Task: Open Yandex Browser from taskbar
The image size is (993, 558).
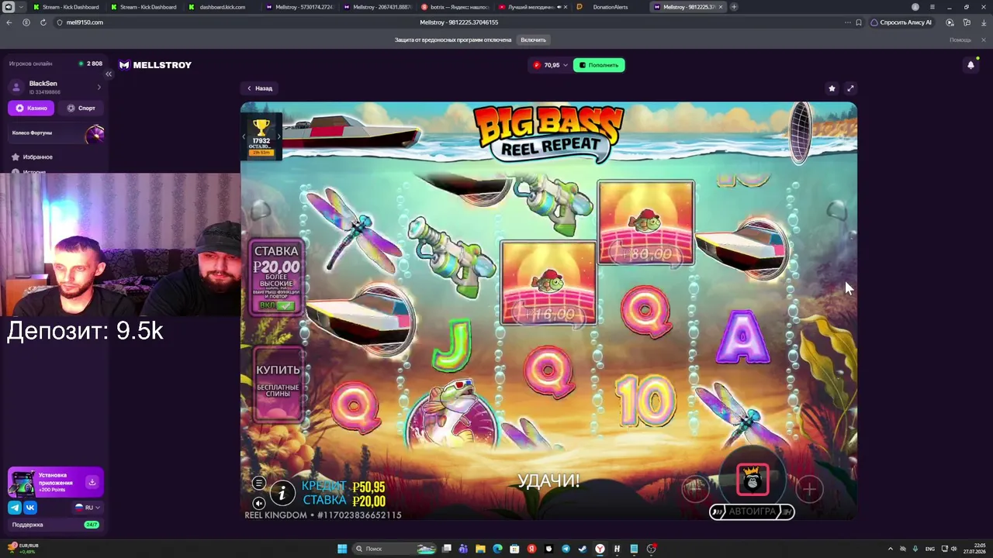Action: [x=600, y=549]
